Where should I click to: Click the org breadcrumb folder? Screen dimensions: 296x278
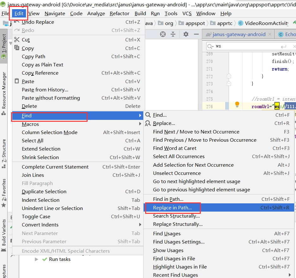pyautogui.click(x=165, y=23)
